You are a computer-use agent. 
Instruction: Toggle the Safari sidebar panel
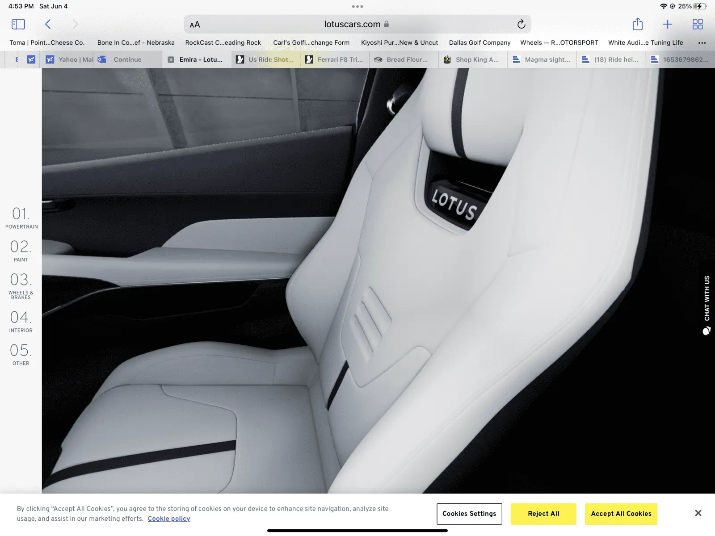tap(18, 24)
